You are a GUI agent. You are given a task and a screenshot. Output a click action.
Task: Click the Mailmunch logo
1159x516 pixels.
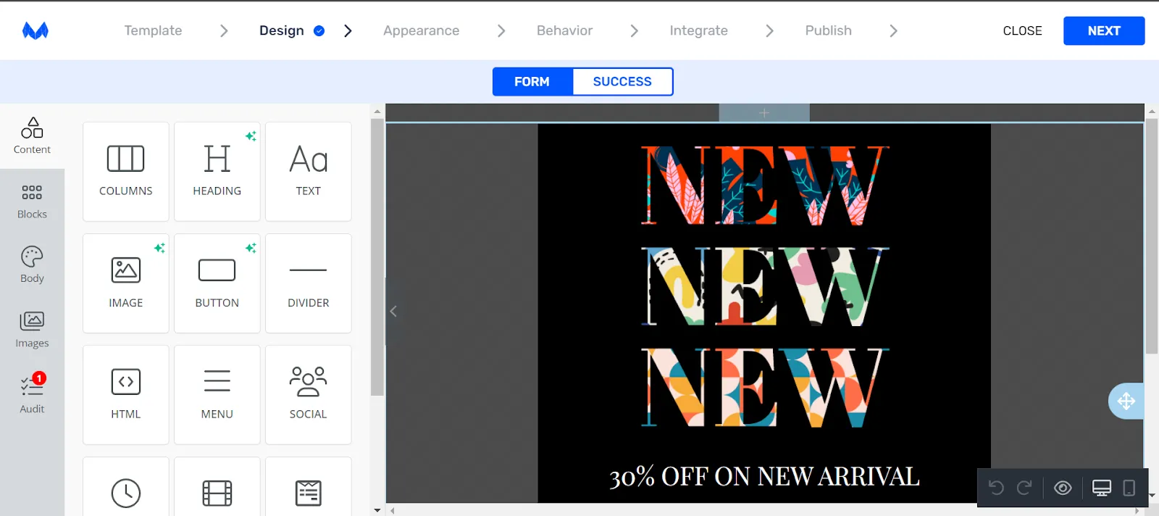[35, 30]
